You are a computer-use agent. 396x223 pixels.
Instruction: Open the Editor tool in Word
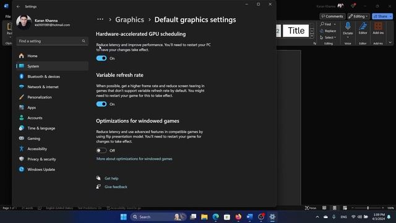[363, 28]
